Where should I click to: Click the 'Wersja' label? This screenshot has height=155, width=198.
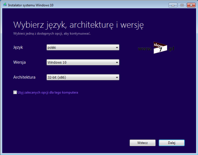coord(19,62)
